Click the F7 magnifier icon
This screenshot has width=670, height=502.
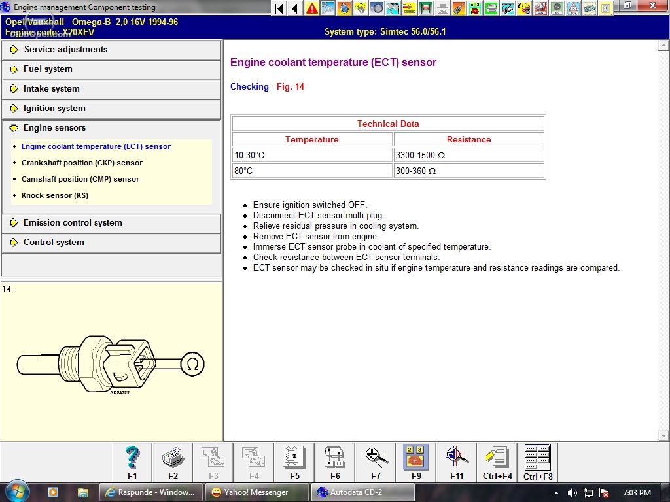(x=376, y=462)
